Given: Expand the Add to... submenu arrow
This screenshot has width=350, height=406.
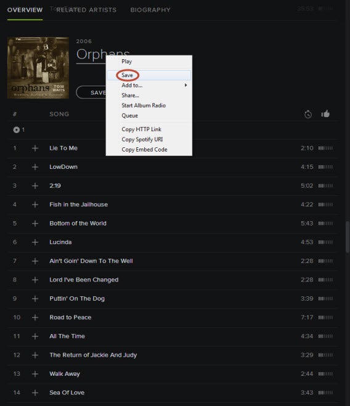Looking at the screenshot, I should (x=185, y=85).
